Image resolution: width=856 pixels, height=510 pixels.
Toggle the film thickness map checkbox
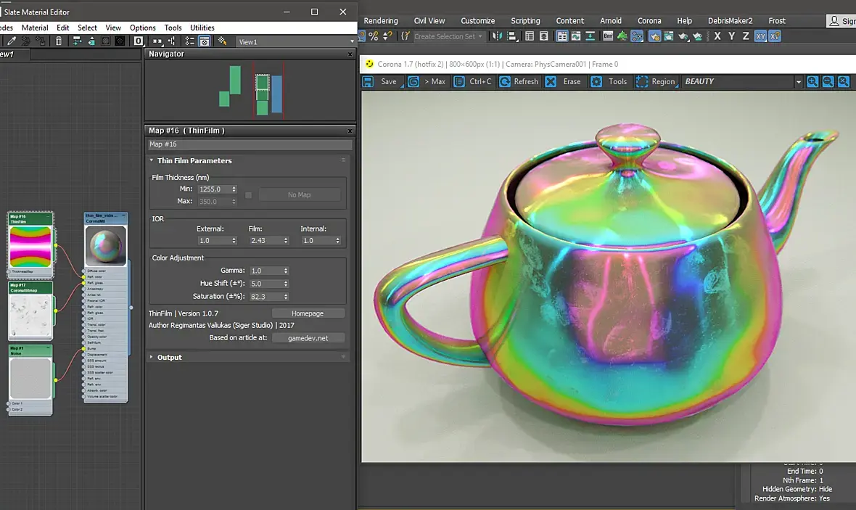[x=248, y=194]
